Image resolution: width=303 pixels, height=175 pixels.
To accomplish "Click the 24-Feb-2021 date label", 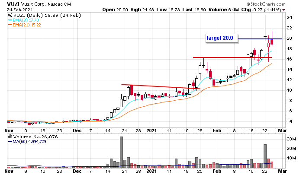I will coord(19,10).
